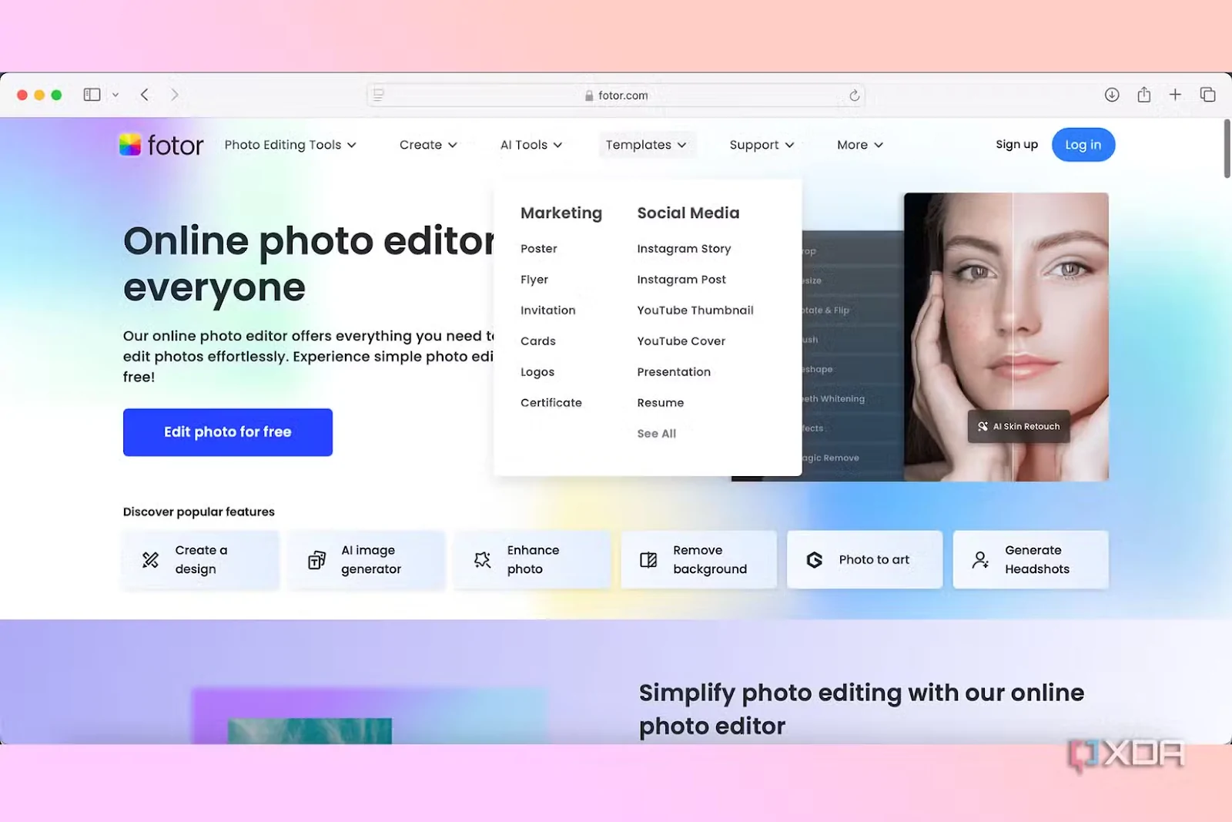Click the Photo to art icon
Image resolution: width=1232 pixels, height=822 pixels.
(814, 559)
